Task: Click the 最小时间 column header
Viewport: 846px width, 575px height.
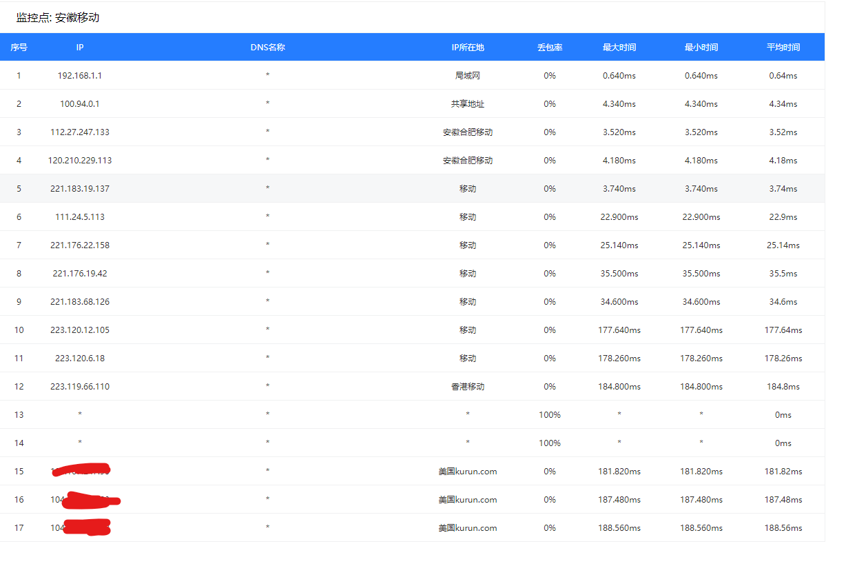Action: (701, 48)
